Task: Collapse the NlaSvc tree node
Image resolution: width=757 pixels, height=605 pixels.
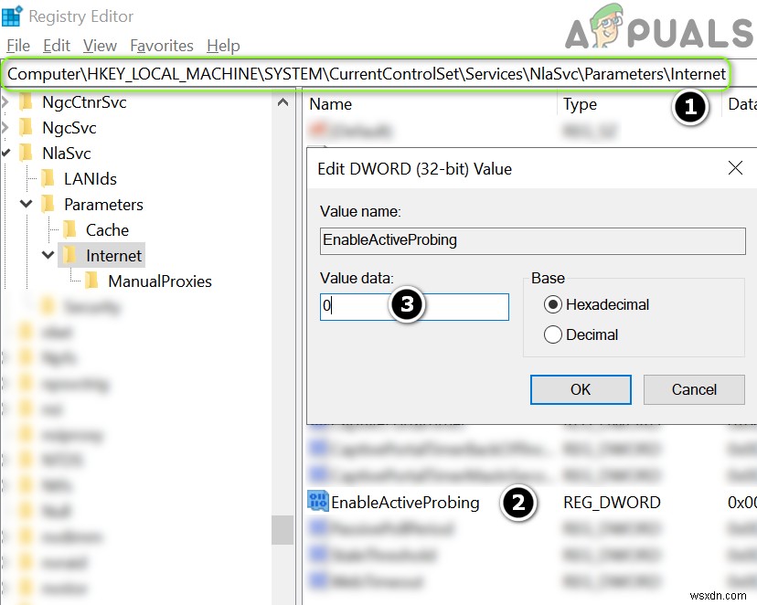Action: point(5,153)
